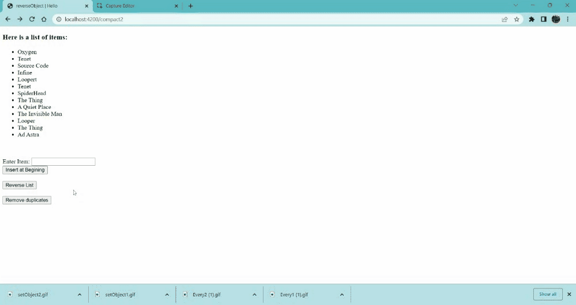The image size is (576, 305).
Task: Click the Infine list item
Action: coord(25,73)
